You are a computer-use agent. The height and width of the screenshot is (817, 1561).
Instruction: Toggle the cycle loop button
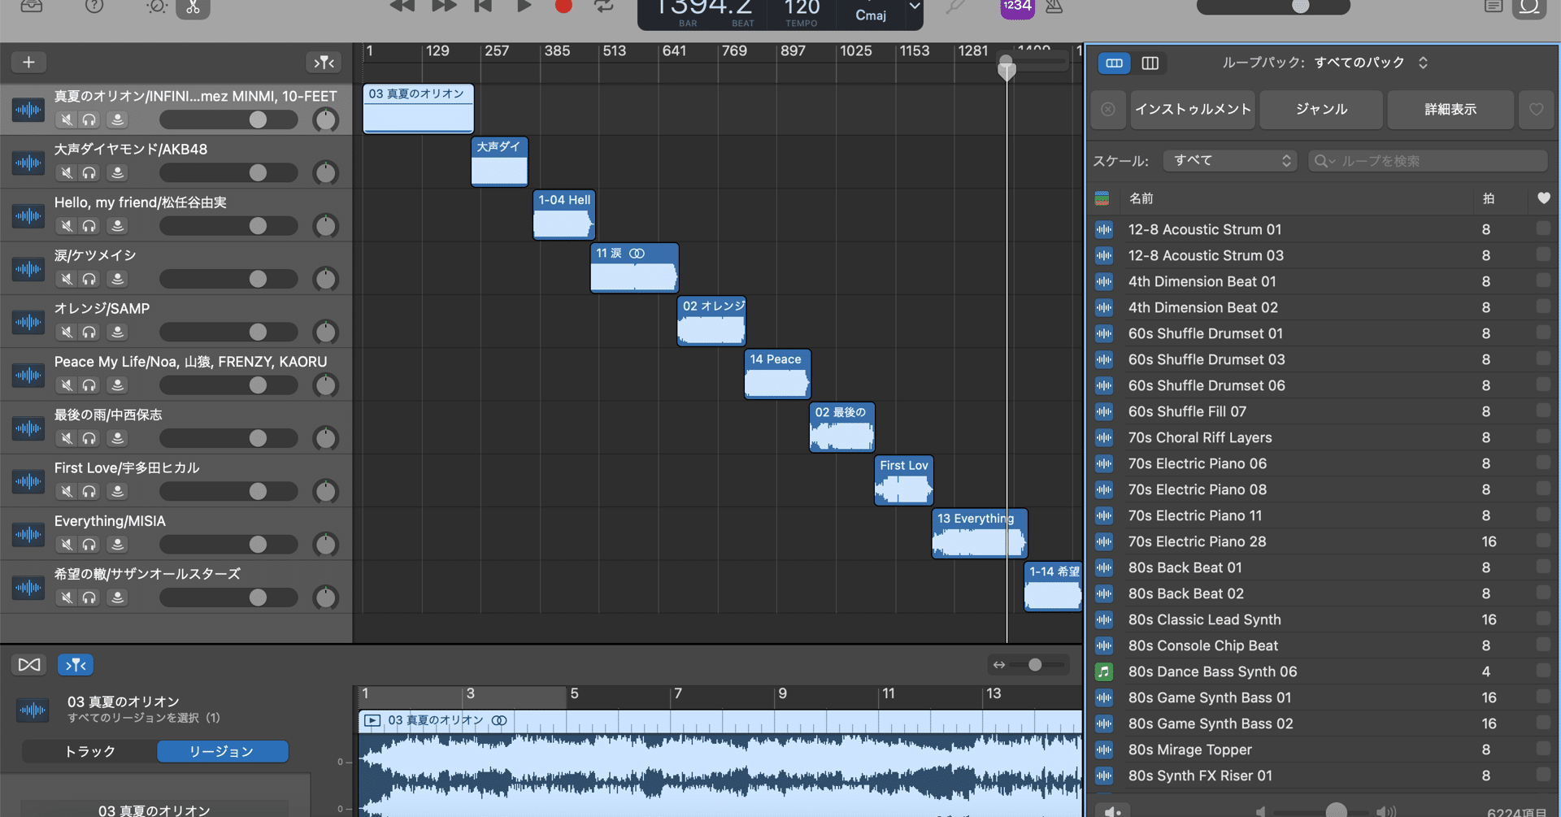(x=604, y=7)
